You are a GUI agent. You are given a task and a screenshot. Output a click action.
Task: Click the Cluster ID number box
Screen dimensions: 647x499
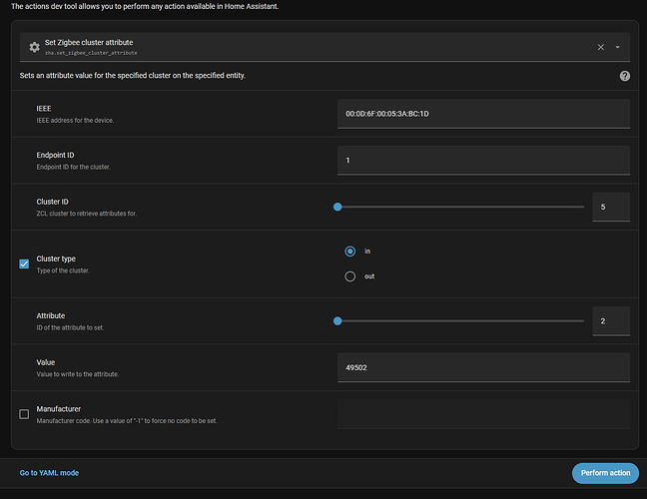(x=610, y=207)
